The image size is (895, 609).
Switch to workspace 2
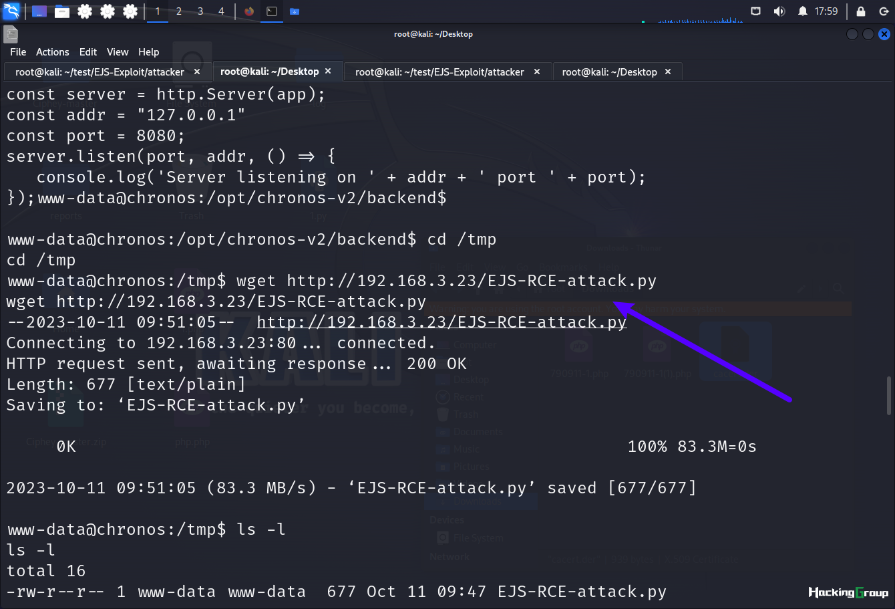pos(179,11)
